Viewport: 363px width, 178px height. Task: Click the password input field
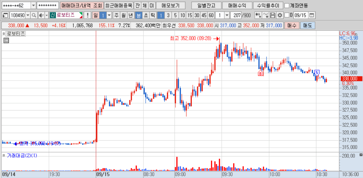48,5
